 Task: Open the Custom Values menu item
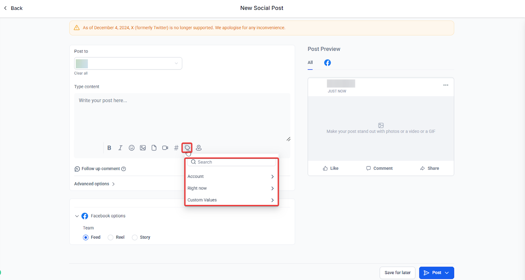tap(231, 200)
